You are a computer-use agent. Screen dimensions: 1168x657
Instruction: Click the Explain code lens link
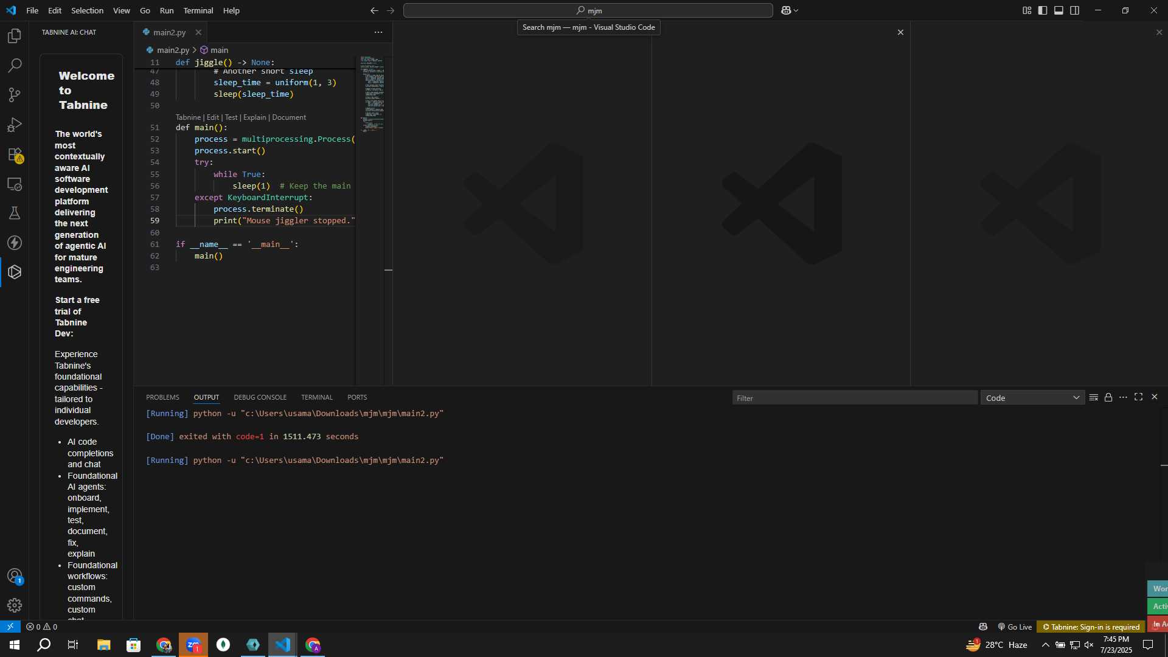(x=255, y=117)
